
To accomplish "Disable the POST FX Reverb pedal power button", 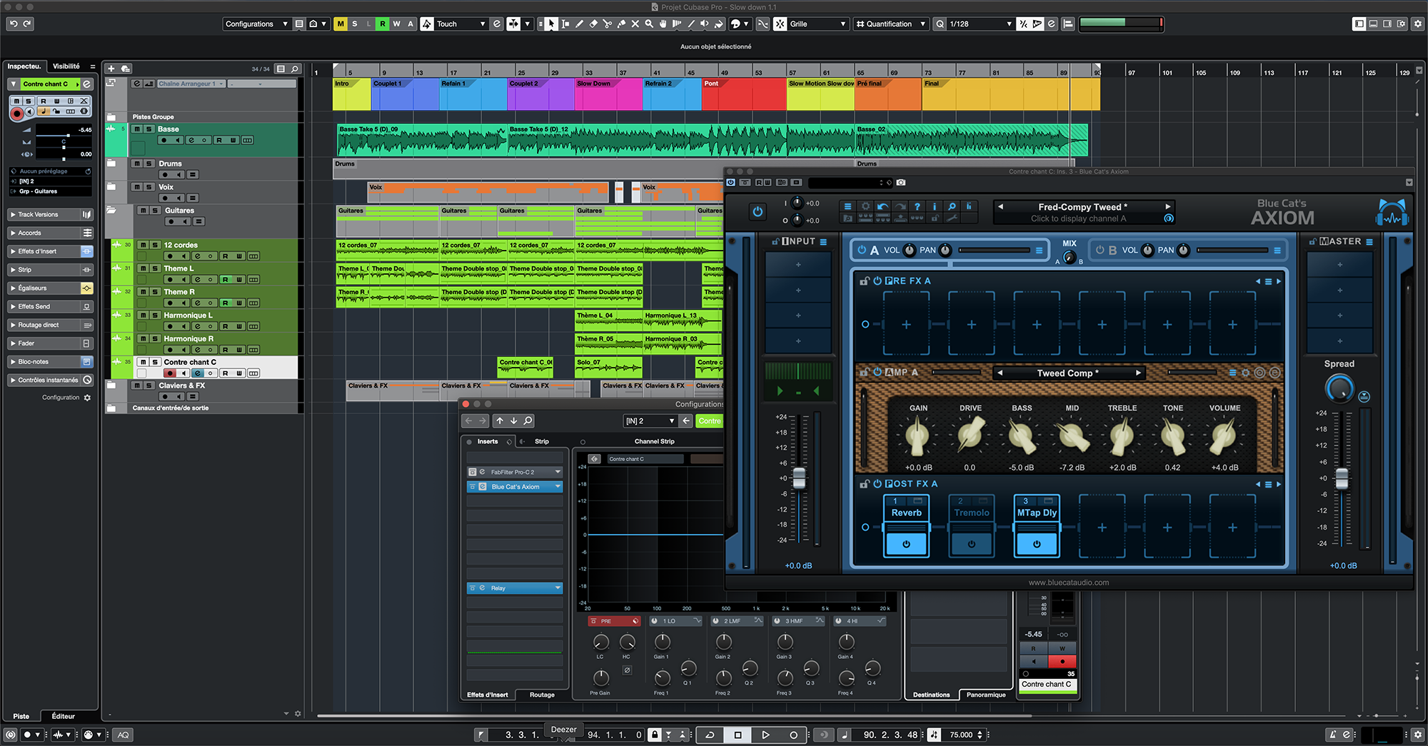I will point(906,543).
